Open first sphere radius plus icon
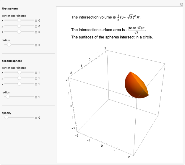 click(36, 45)
